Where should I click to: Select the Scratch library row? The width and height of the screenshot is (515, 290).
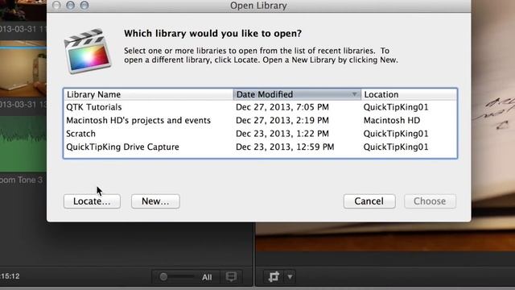[x=260, y=134]
